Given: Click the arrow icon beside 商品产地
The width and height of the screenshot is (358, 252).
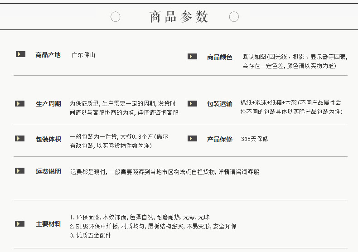Looking at the screenshot, I should click(x=20, y=54).
